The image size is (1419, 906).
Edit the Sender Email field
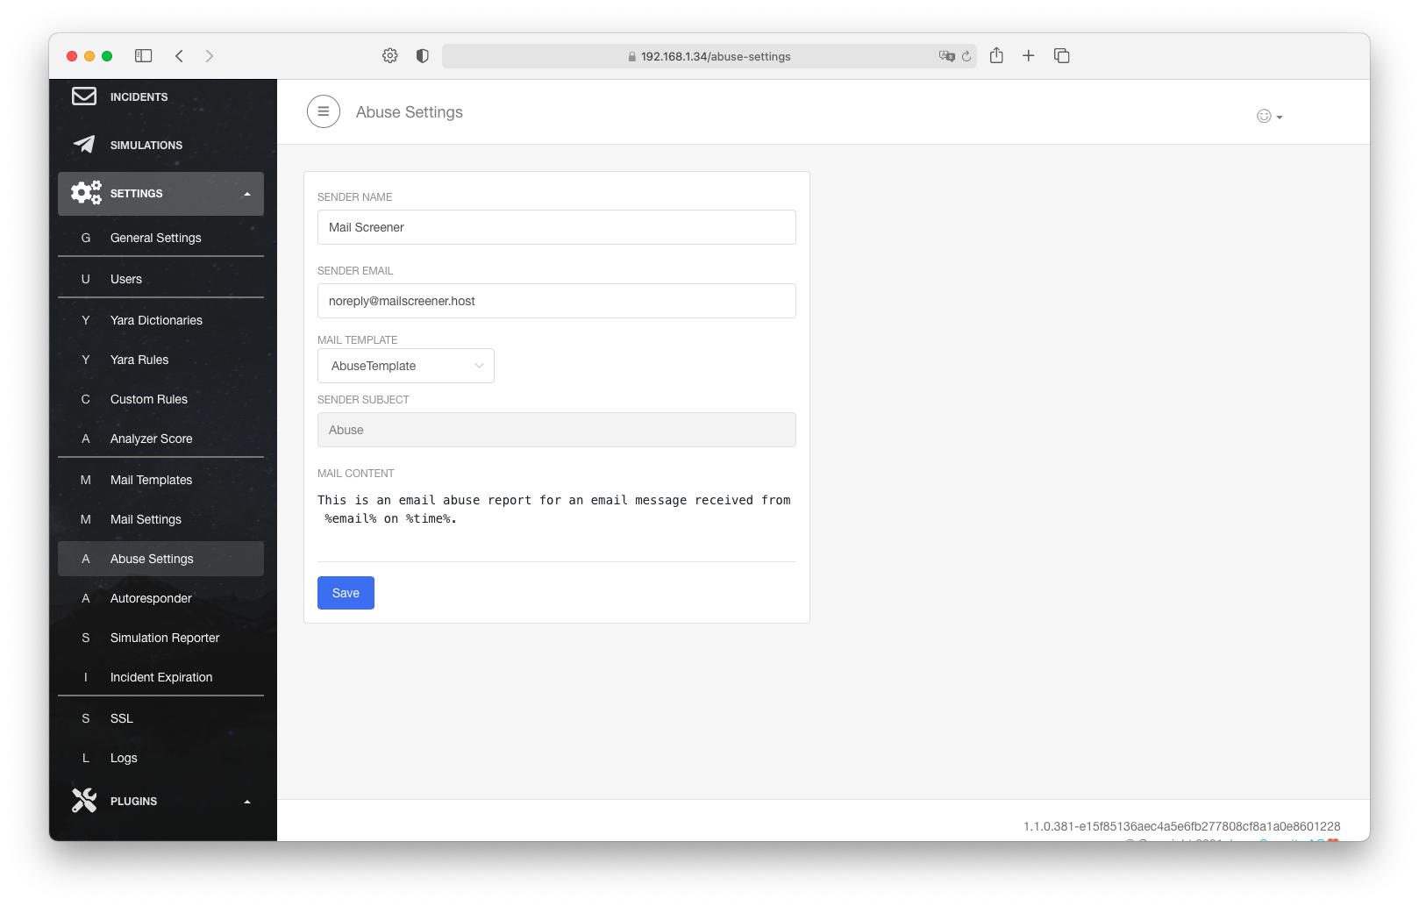point(557,301)
